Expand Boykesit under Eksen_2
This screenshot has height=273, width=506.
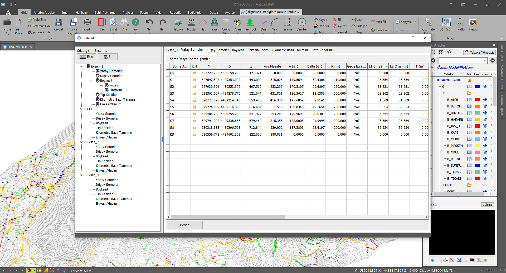pos(91,156)
